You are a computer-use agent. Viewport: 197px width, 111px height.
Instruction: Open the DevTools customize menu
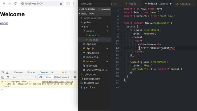[70, 72]
